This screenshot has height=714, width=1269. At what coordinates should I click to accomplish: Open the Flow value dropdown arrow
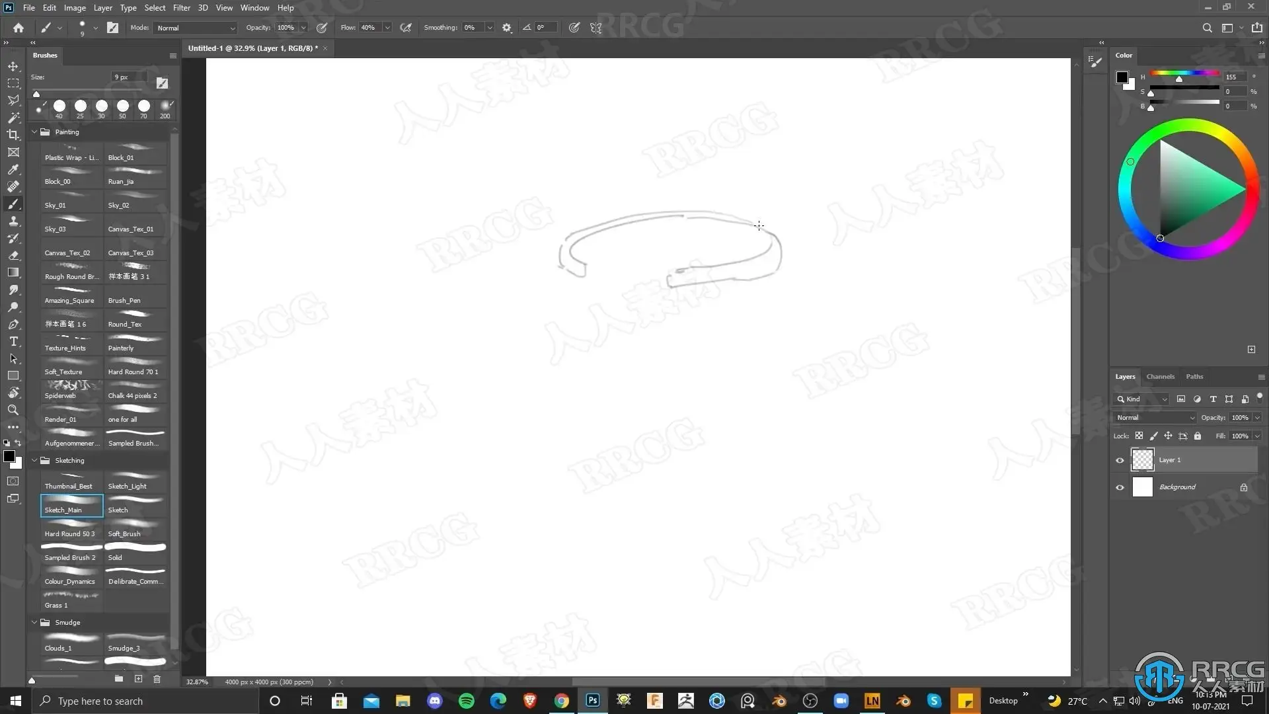[x=387, y=28]
